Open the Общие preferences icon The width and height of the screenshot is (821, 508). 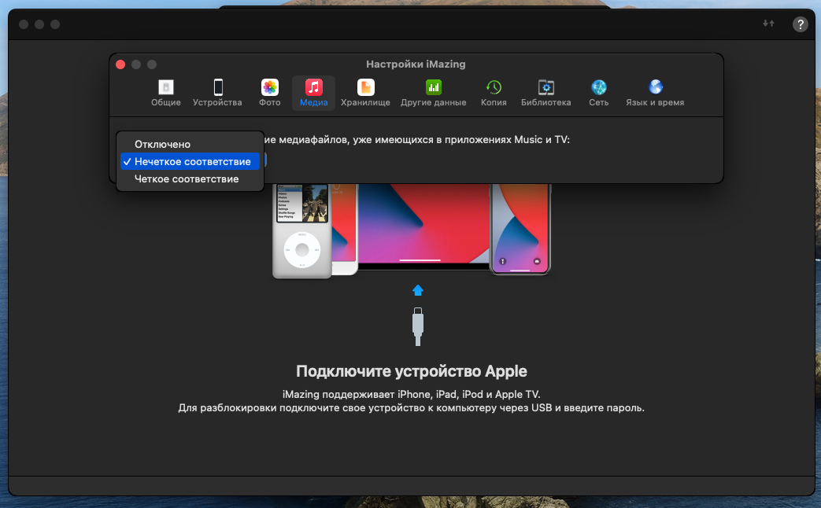click(x=165, y=93)
